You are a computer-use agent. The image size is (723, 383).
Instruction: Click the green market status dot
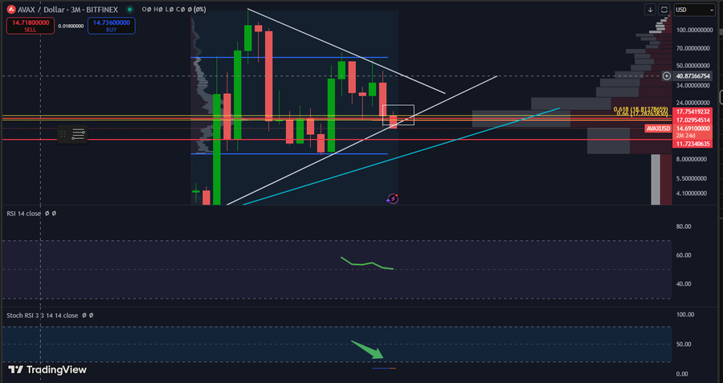[x=129, y=9]
